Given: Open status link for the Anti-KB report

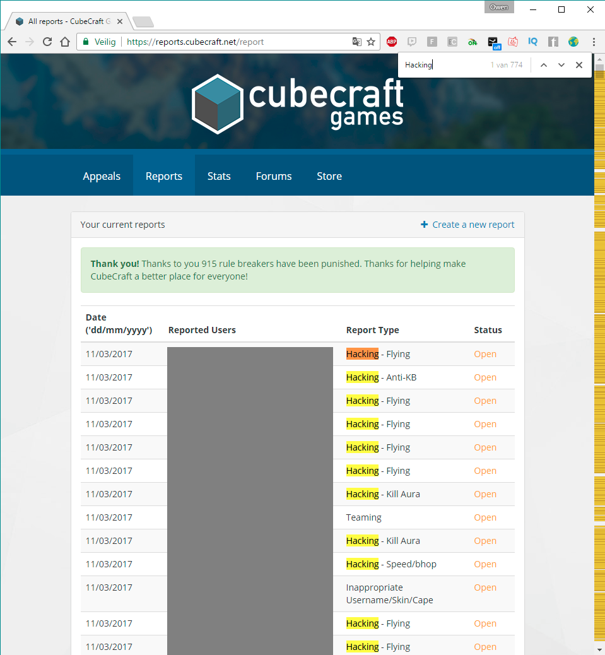Looking at the screenshot, I should (485, 377).
